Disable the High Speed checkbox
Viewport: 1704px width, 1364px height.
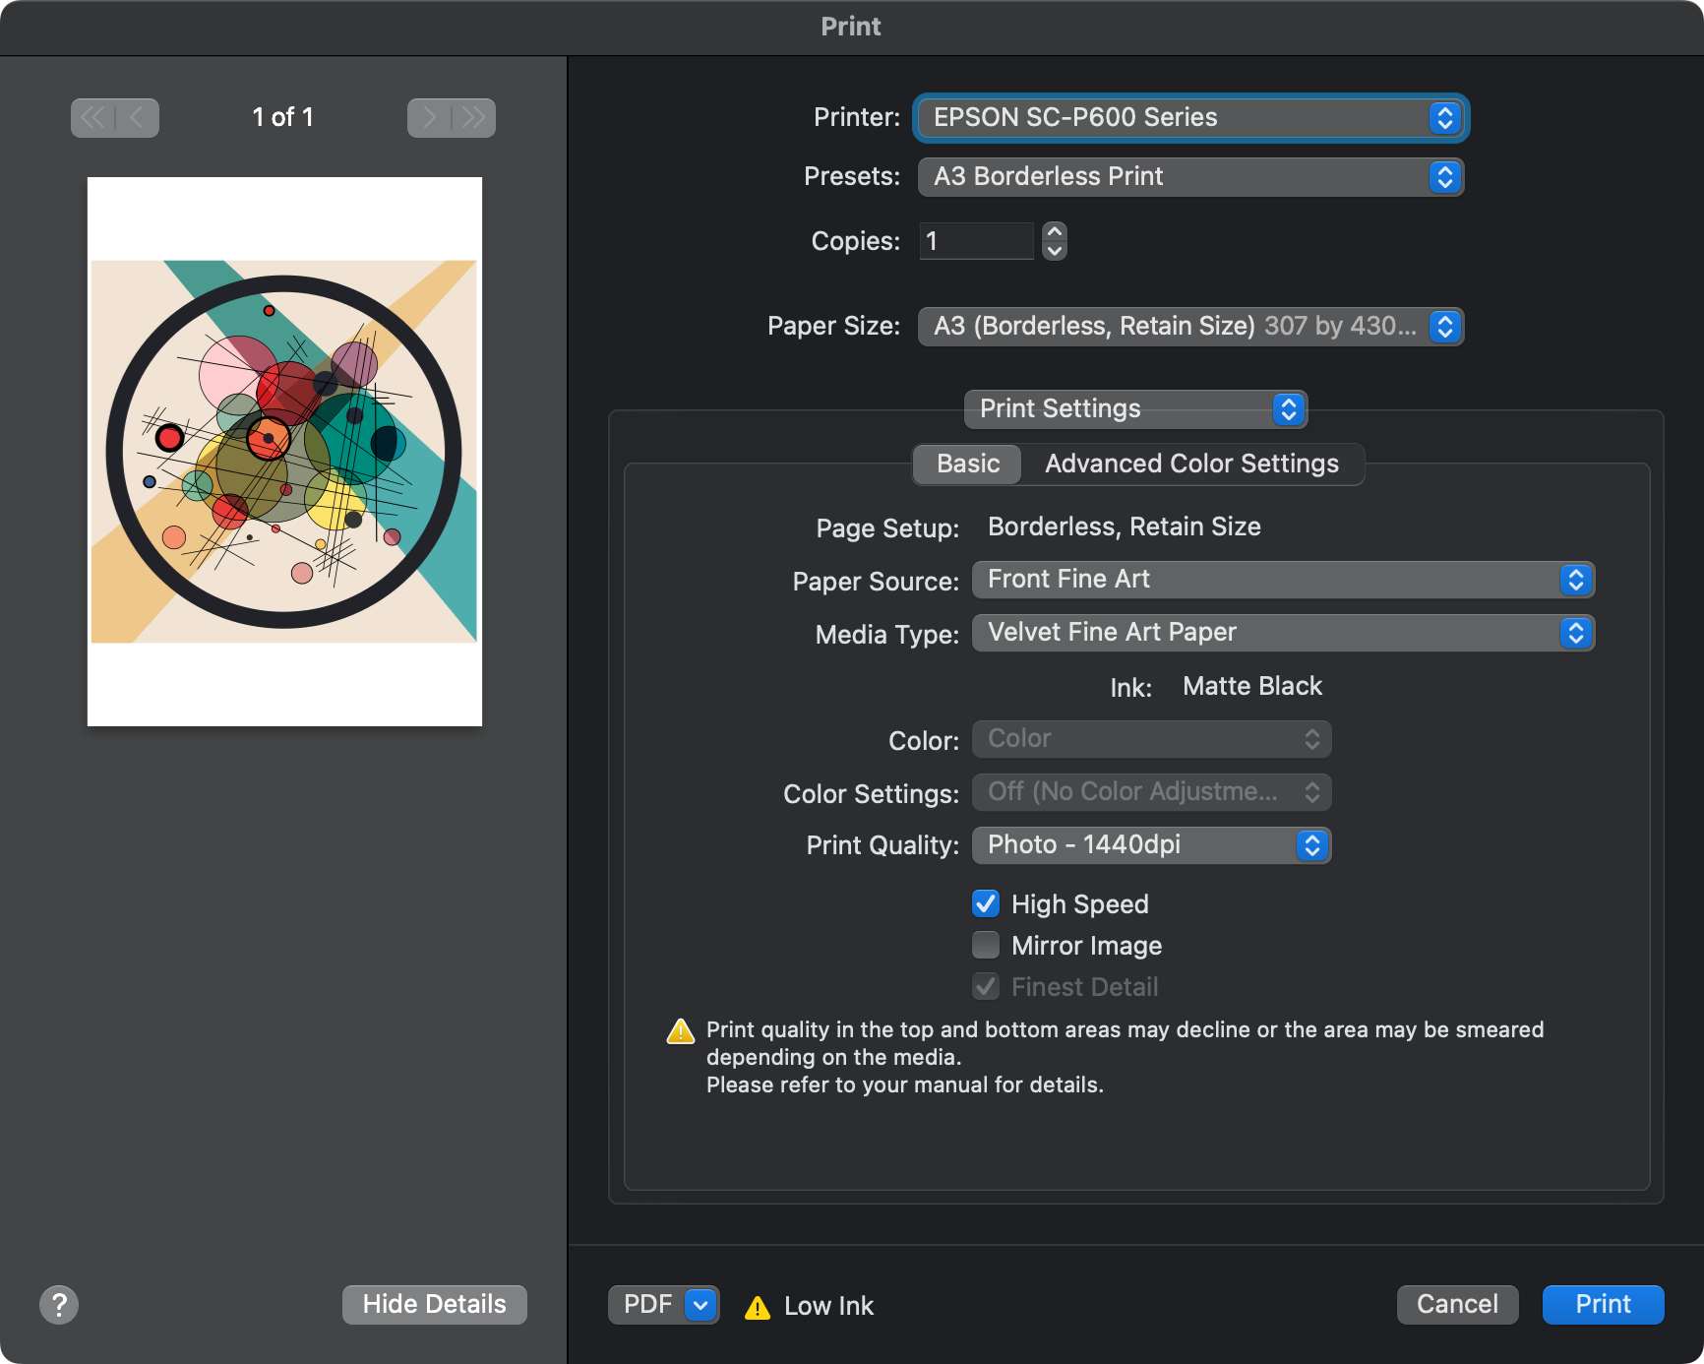pos(986,903)
